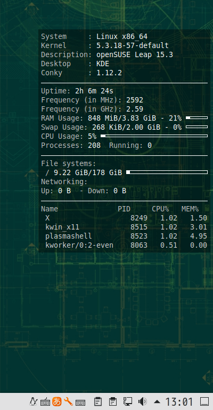This screenshot has width=213, height=410.
Task: Click kwin_x11's MEM% value 3.01
Action: (199, 227)
